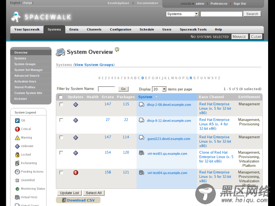Open the Systems search-type dropdown
The width and height of the screenshot is (275, 206).
183,14
